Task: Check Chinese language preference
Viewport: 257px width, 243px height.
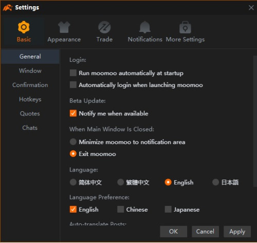Action: (121, 210)
